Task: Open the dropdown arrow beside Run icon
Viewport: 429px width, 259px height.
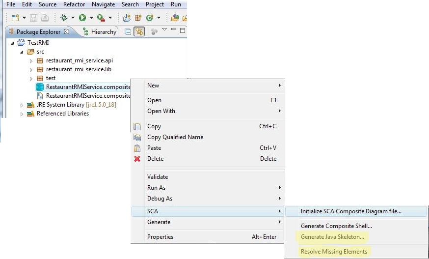Action: 91,18
